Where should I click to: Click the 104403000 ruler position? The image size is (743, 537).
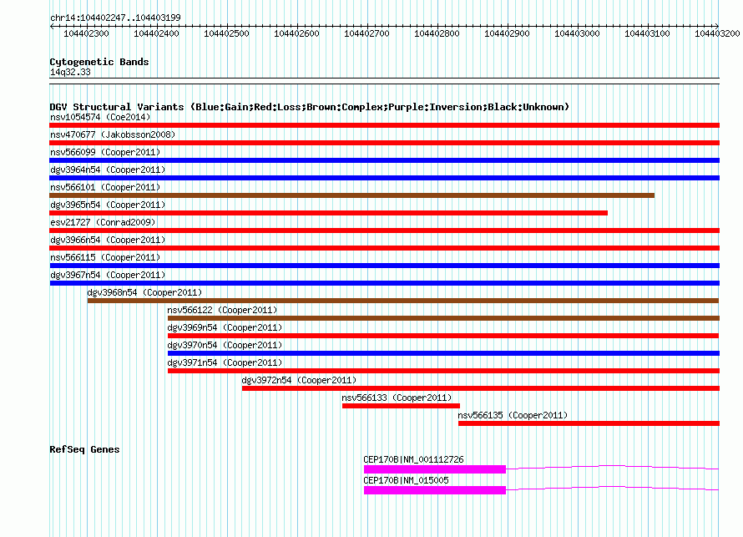577,33
